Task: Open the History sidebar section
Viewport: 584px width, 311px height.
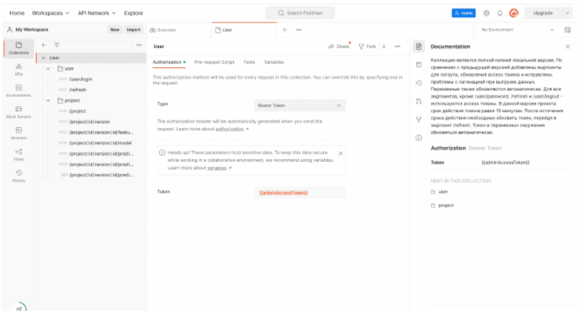Action: pyautogui.click(x=18, y=175)
